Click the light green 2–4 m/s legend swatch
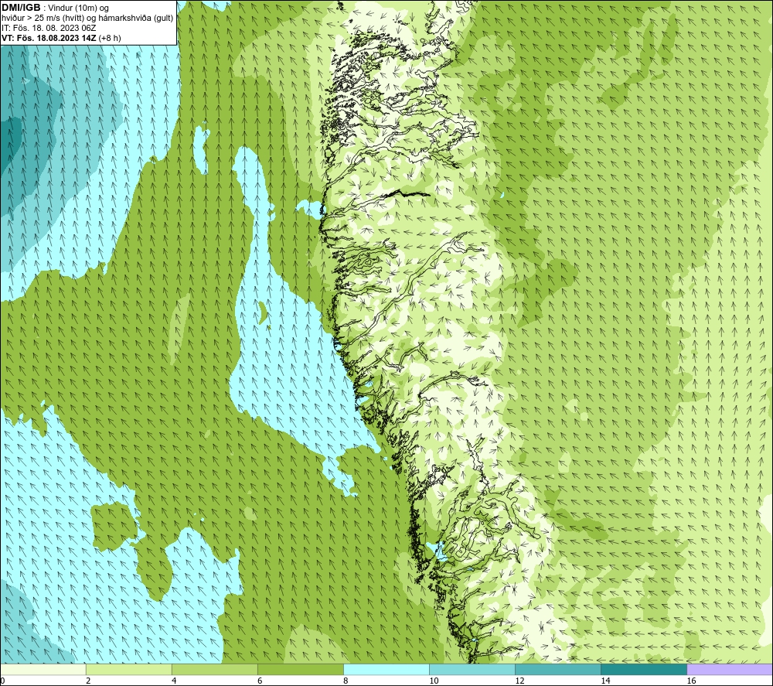This screenshot has height=686, width=773. [x=128, y=669]
